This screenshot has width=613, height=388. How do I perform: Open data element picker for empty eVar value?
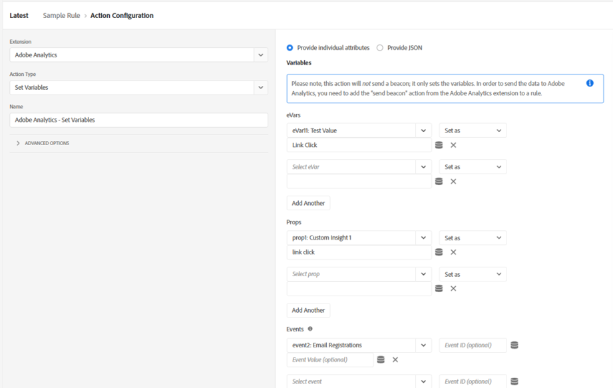coord(439,181)
